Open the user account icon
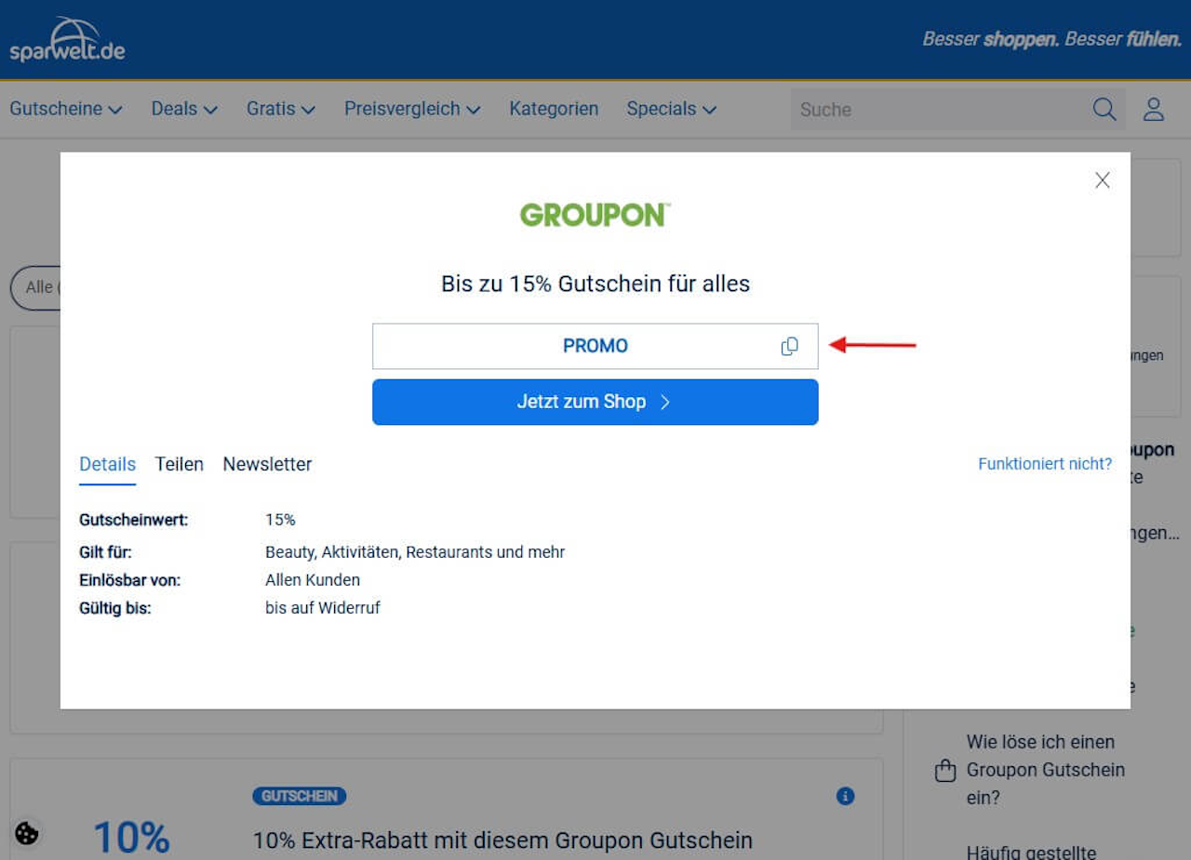The width and height of the screenshot is (1191, 860). 1154,109
